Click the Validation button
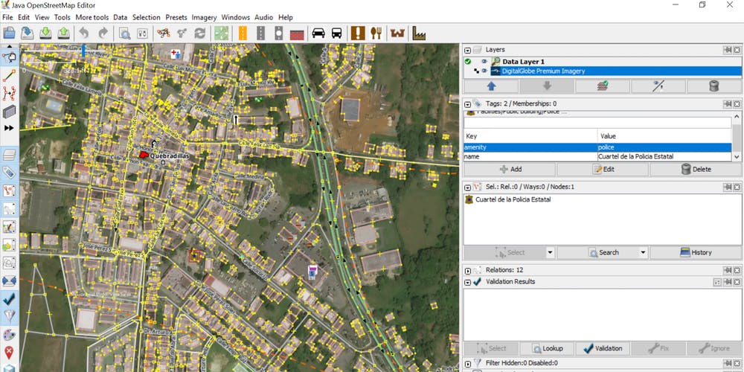This screenshot has height=372, width=744. click(x=603, y=348)
